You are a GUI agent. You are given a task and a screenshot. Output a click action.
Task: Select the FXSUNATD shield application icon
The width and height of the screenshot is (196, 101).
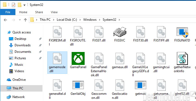pyautogui.click(x=182, y=32)
